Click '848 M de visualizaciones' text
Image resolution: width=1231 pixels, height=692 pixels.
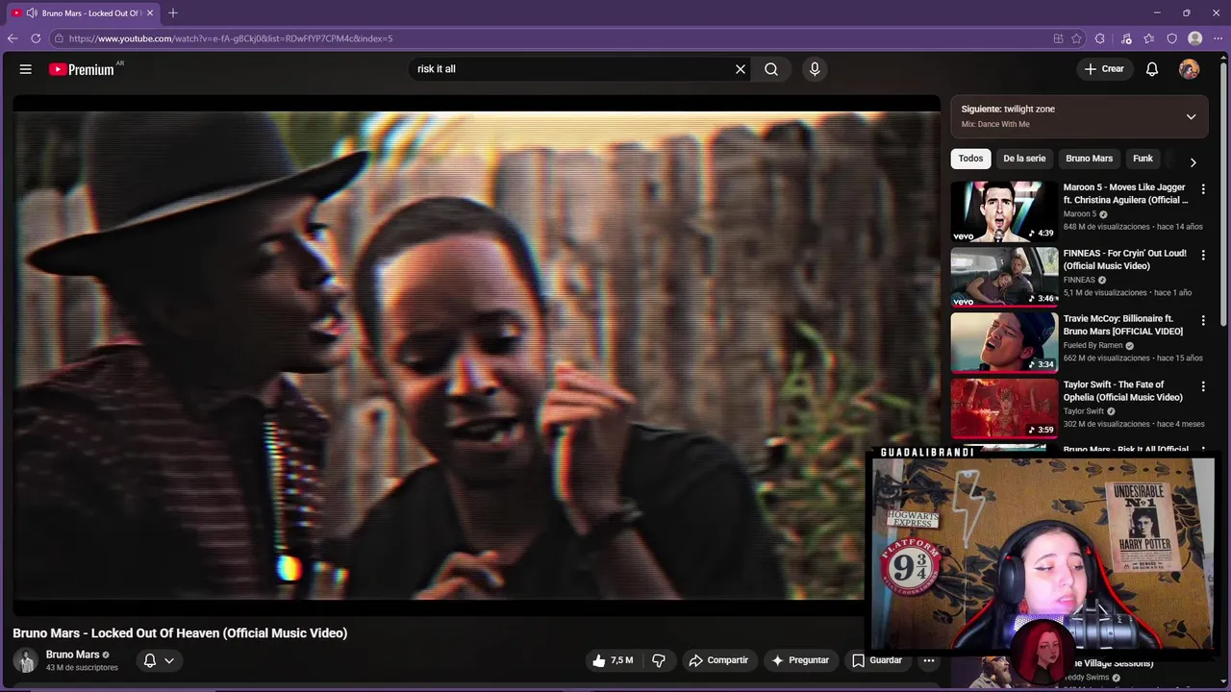click(1106, 227)
